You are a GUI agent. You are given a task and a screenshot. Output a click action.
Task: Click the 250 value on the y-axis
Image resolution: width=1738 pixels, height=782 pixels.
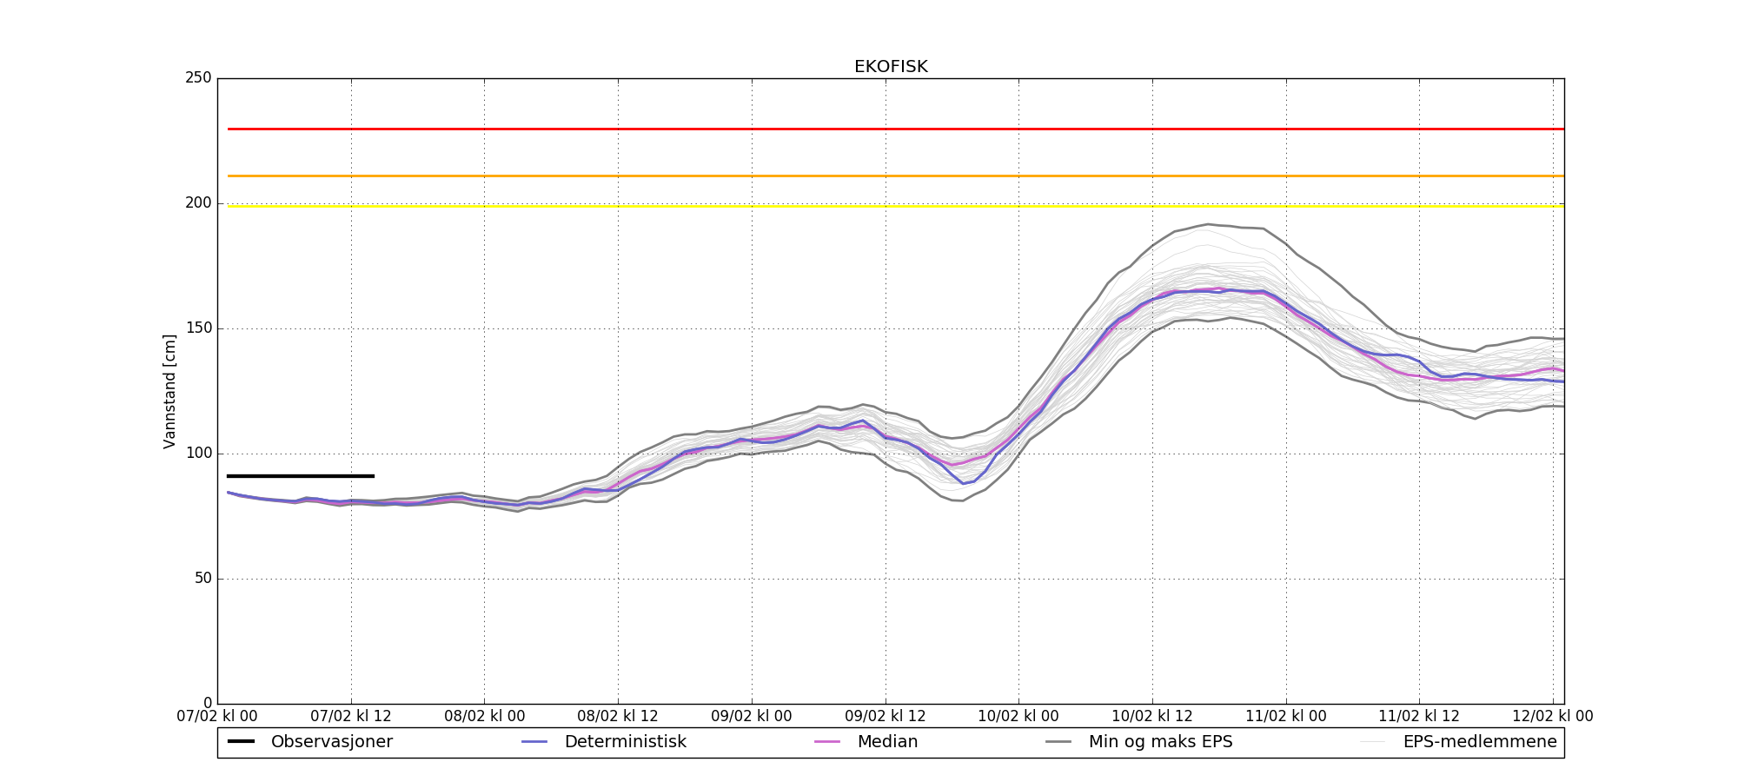pyautogui.click(x=198, y=78)
